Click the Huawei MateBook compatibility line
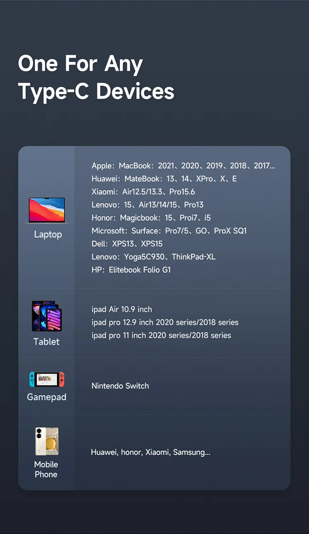This screenshot has width=309, height=534. pos(164,179)
